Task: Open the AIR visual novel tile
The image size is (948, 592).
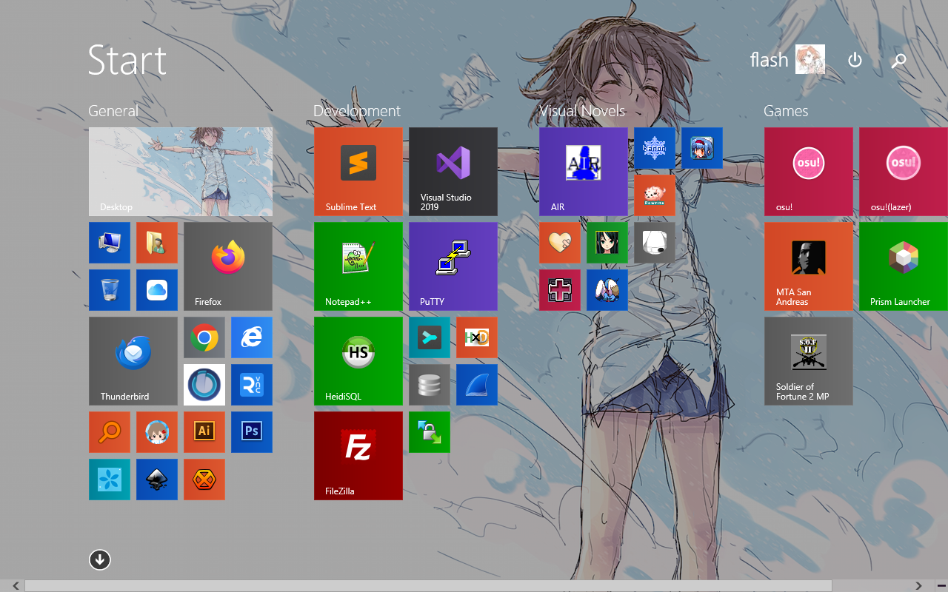Action: [584, 172]
